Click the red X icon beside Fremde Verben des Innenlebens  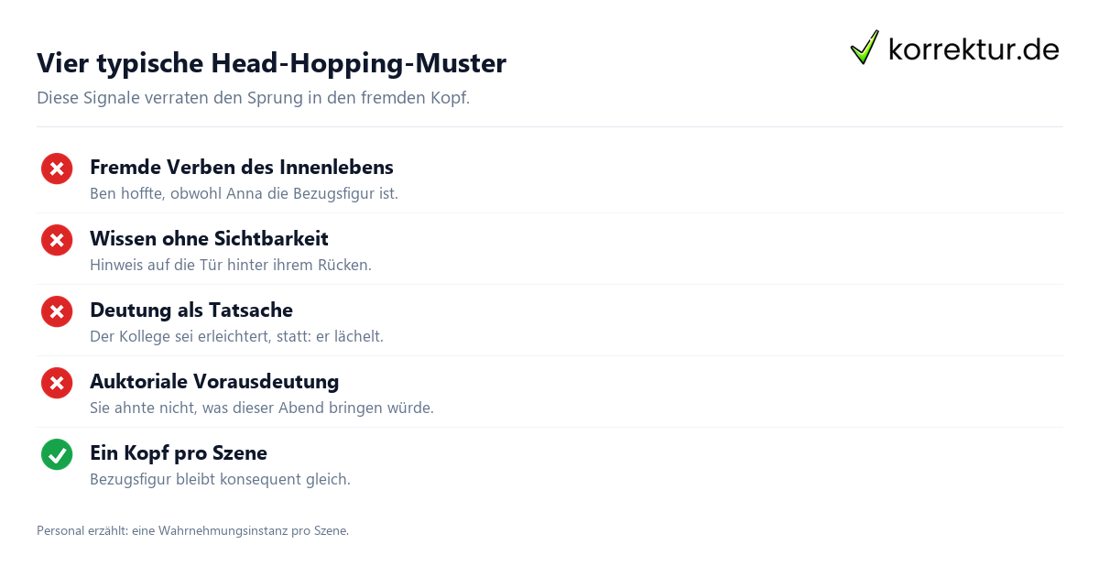tap(57, 169)
